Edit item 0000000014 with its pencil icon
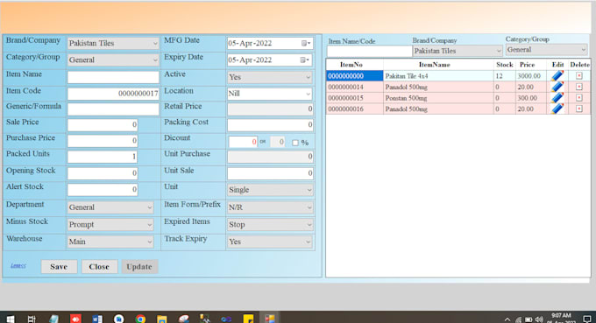Screen dimensions: 596x323 point(557,87)
